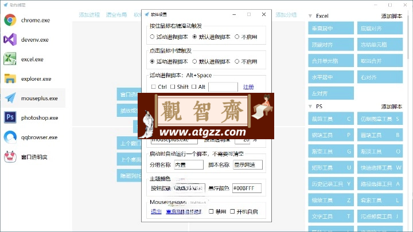Click the 垂直居中 Excel script button

tap(331, 29)
